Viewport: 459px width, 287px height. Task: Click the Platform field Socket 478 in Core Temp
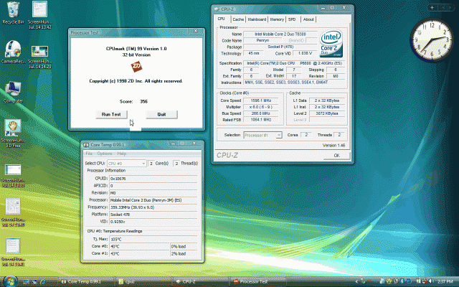153,215
